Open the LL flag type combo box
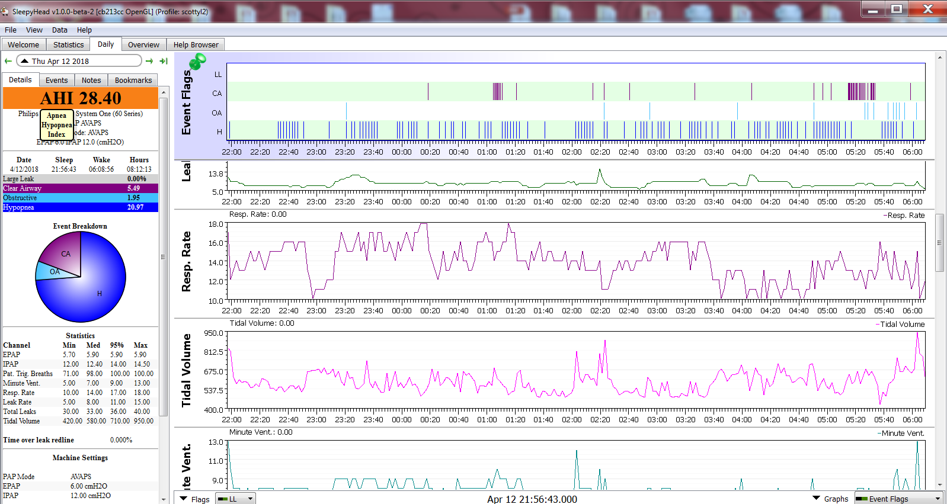This screenshot has height=504, width=947. [235, 499]
